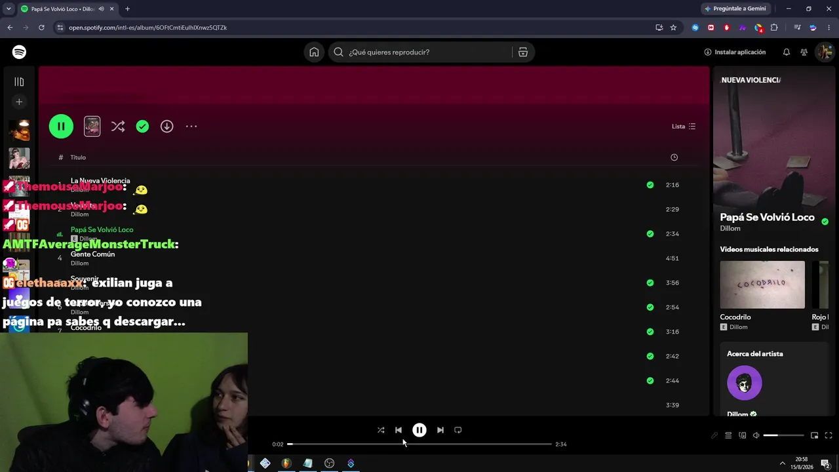The width and height of the screenshot is (839, 472).
Task: Bookmark this page with the star icon
Action: tap(673, 28)
